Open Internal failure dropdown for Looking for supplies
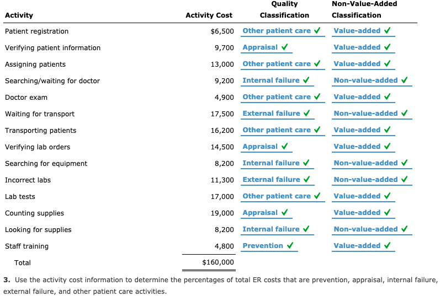Image resolution: width=440 pixels, height=296 pixels. tap(277, 229)
